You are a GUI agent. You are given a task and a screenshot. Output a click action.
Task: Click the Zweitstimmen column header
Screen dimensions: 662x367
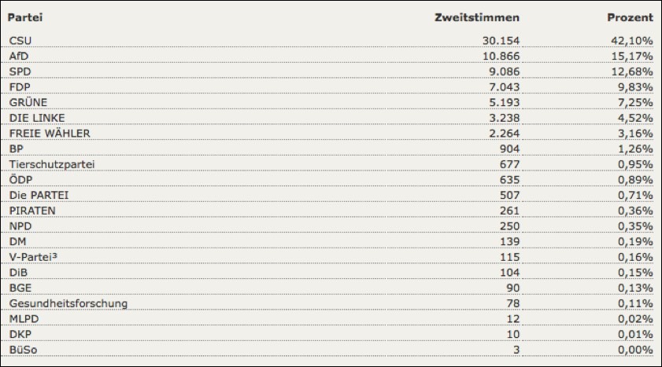tap(477, 17)
